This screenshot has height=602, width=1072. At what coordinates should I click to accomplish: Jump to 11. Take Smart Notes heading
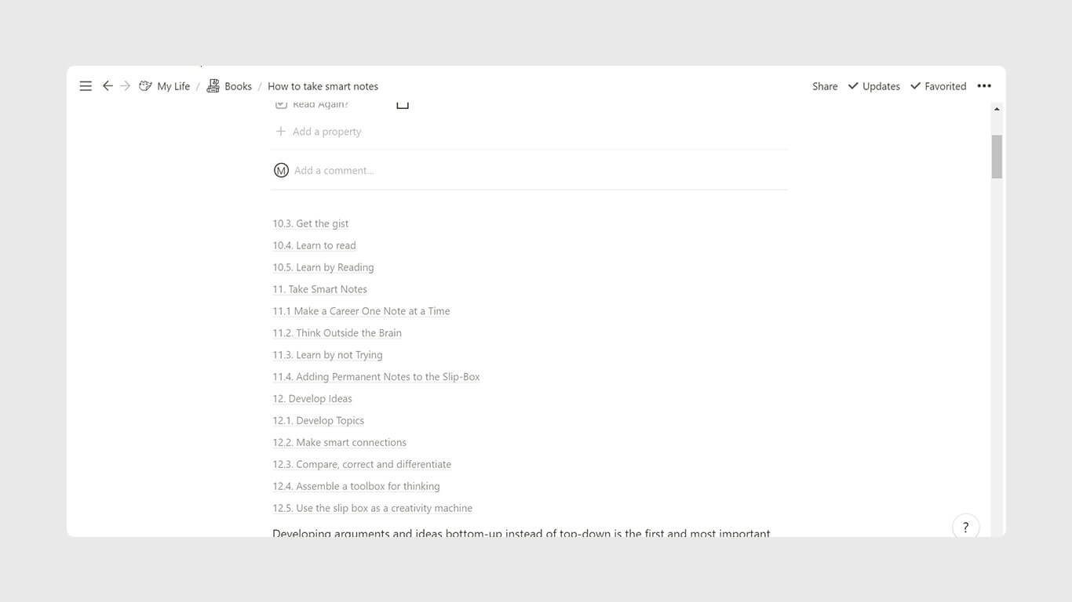(319, 289)
